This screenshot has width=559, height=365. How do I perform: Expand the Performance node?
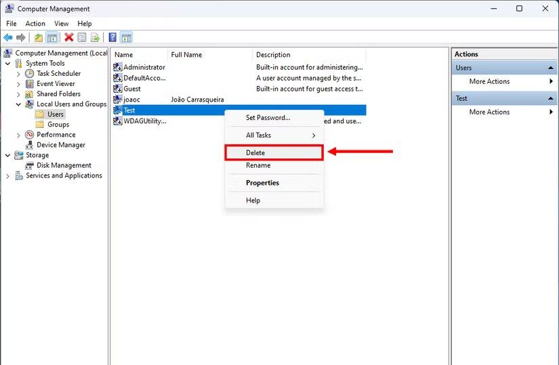tap(18, 135)
